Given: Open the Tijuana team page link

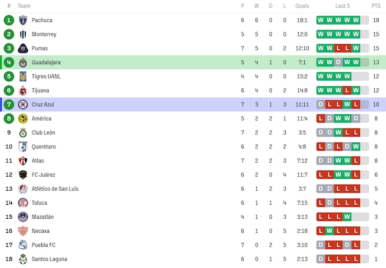Looking at the screenshot, I should 40,91.
